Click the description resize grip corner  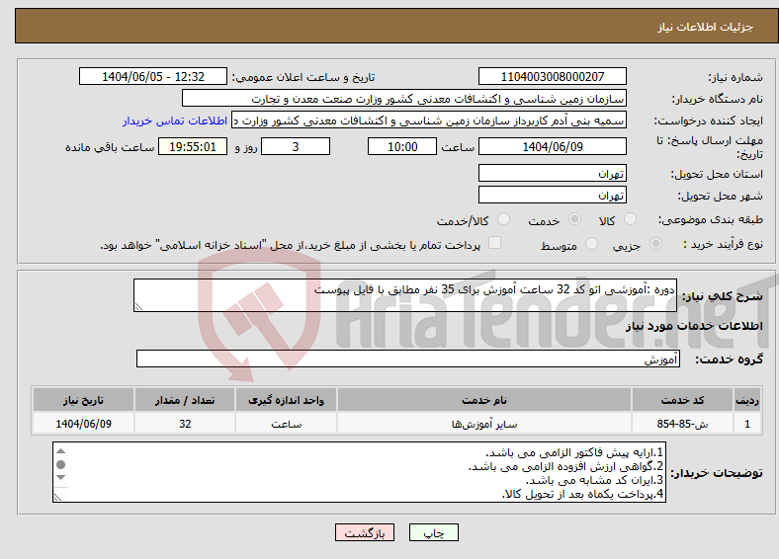[138, 307]
